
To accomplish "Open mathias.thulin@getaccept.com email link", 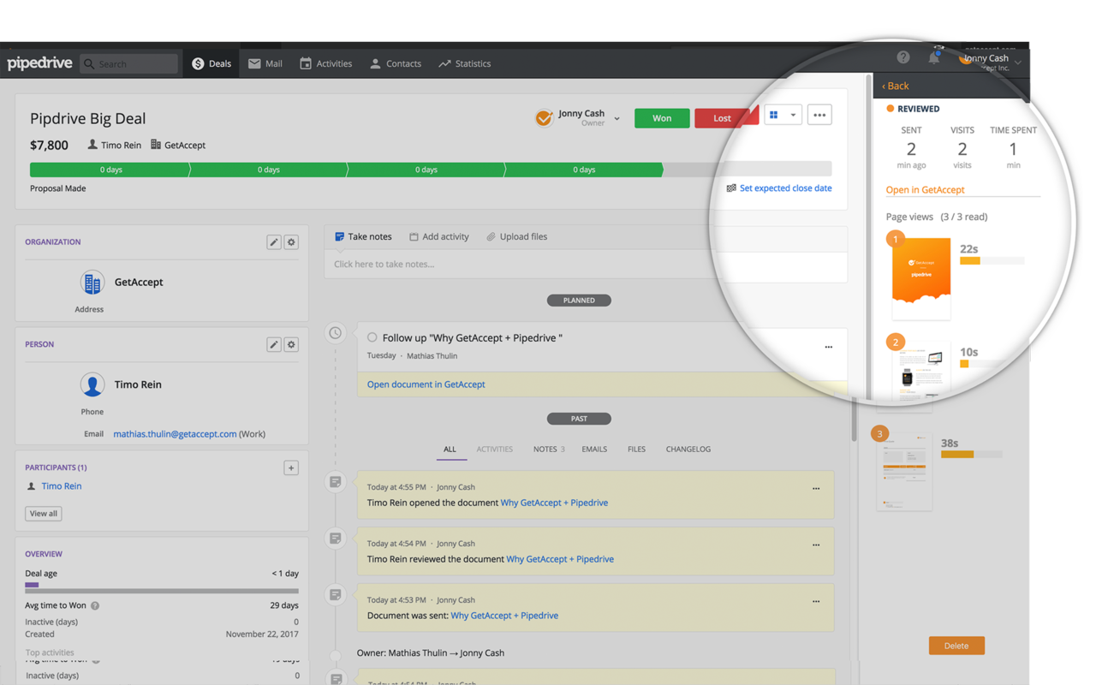I will pos(175,434).
